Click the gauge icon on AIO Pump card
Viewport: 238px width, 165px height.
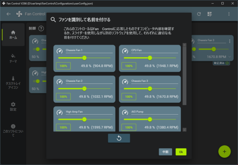[125, 112]
